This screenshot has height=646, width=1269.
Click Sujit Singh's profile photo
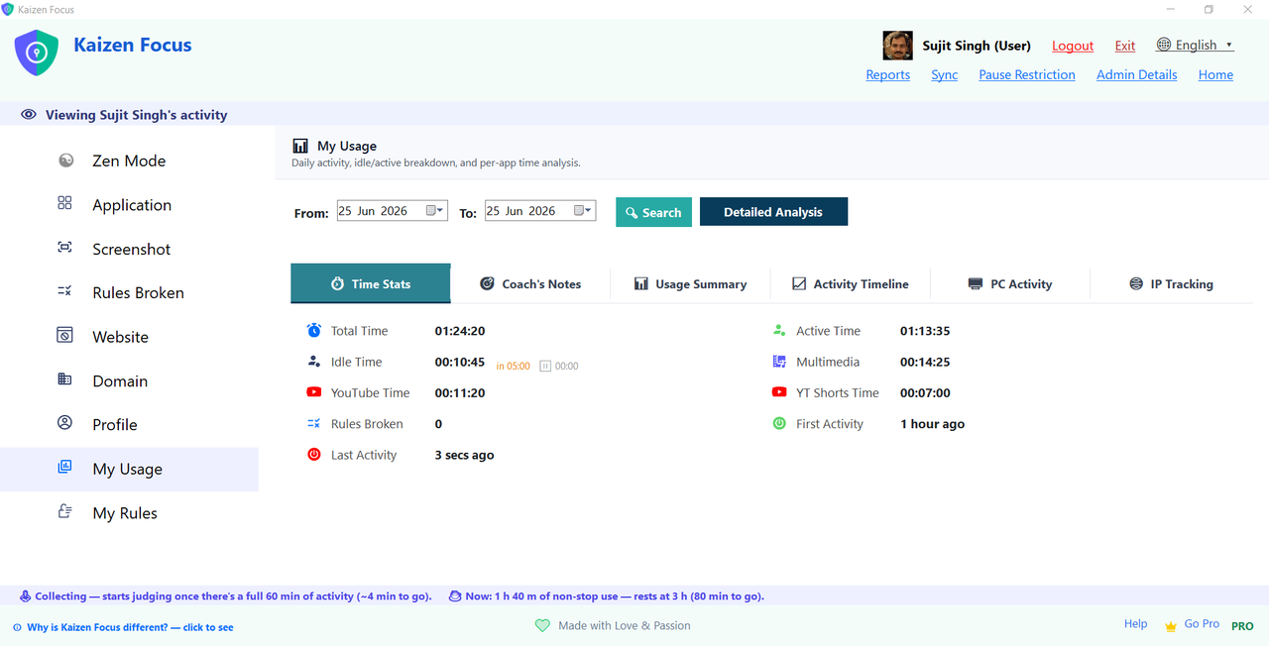897,46
